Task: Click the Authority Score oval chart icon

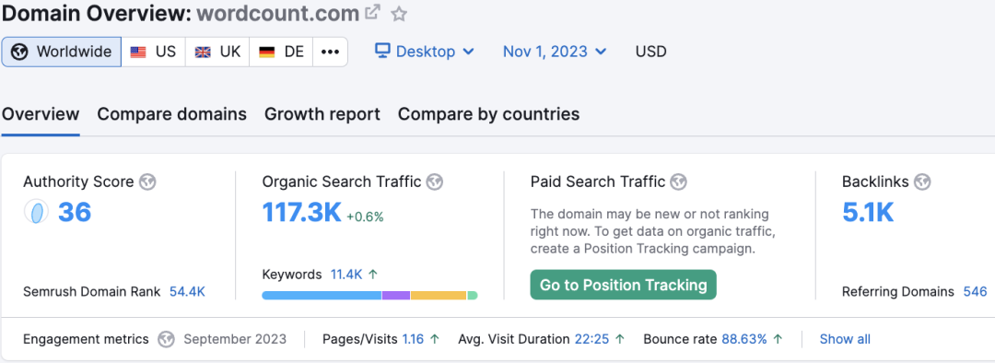Action: [37, 211]
